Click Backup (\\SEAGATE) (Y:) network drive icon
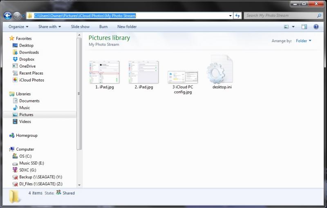Screen dimensions: 327x208 tap(15, 177)
